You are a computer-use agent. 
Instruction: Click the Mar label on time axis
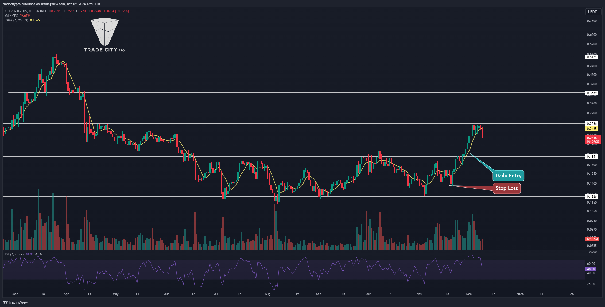(x=15, y=294)
